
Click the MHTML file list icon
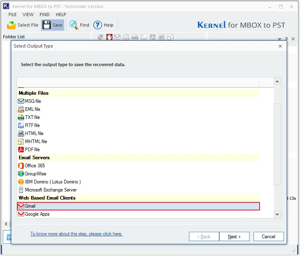pos(21,142)
